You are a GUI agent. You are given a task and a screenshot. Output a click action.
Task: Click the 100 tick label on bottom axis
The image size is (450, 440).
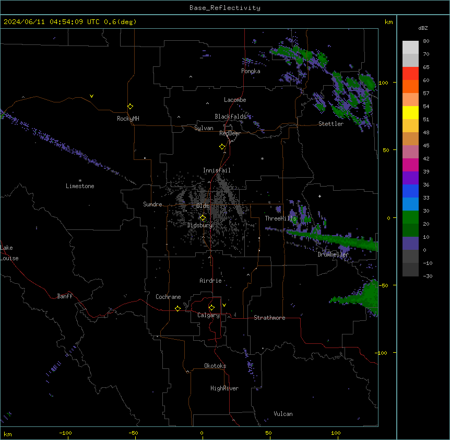point(336,433)
